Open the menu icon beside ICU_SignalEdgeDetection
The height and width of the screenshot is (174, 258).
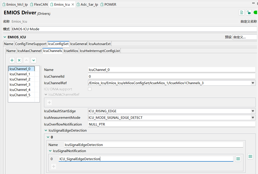click(x=238, y=159)
